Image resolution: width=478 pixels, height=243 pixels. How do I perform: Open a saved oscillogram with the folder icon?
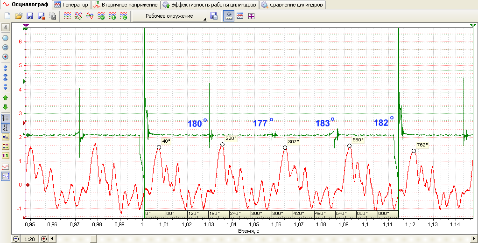pyautogui.click(x=19, y=16)
